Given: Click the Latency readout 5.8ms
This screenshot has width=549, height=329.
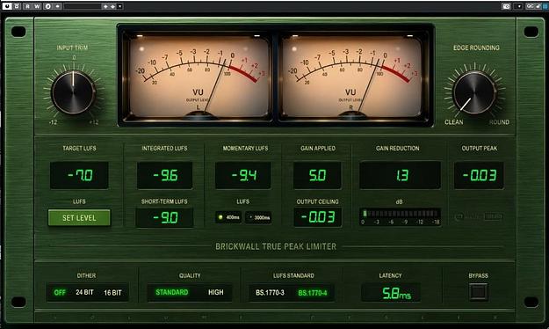Looking at the screenshot, I should pyautogui.click(x=391, y=293).
